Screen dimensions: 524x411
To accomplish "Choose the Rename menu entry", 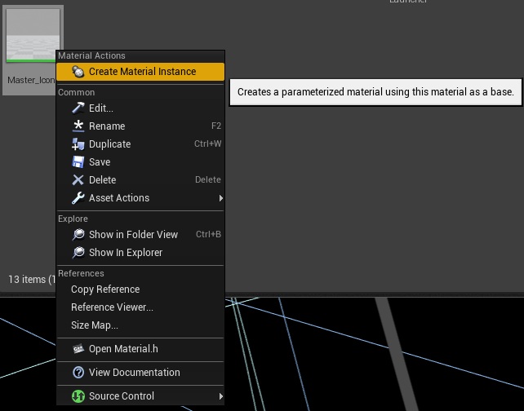I will point(140,126).
